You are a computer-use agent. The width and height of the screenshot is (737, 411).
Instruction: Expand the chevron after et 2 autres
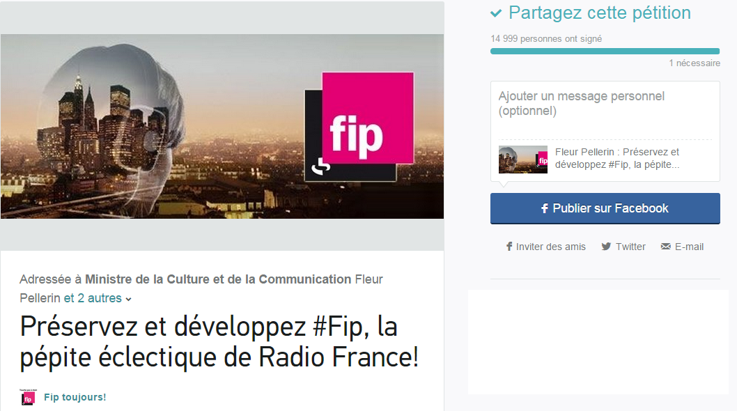(129, 299)
